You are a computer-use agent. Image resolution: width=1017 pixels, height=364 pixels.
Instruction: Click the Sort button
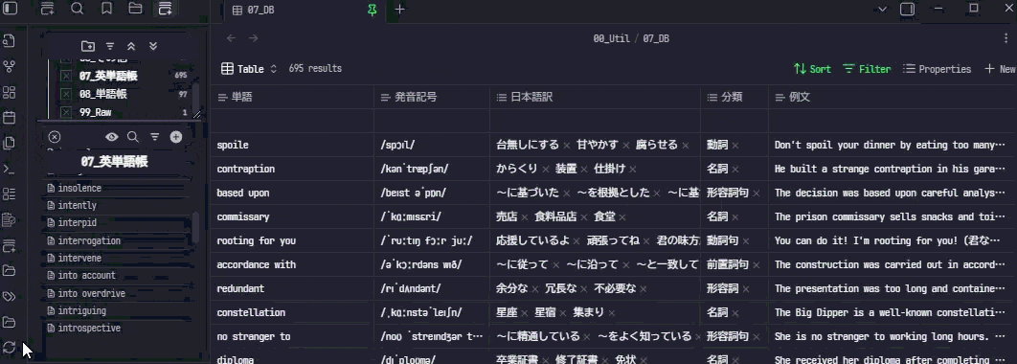[x=812, y=69]
